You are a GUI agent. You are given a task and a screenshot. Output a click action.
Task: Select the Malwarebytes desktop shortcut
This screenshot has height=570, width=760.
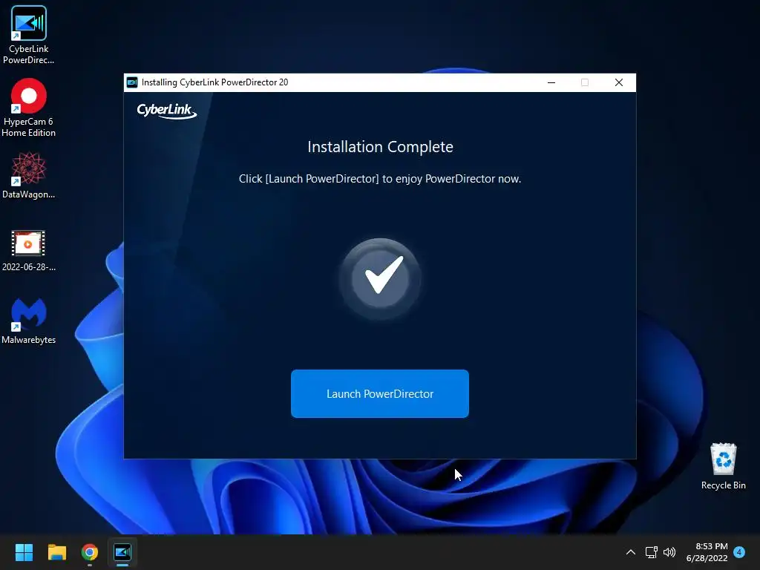[x=29, y=321]
